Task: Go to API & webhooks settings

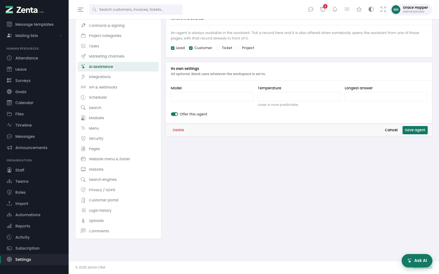Action: pyautogui.click(x=118, y=87)
